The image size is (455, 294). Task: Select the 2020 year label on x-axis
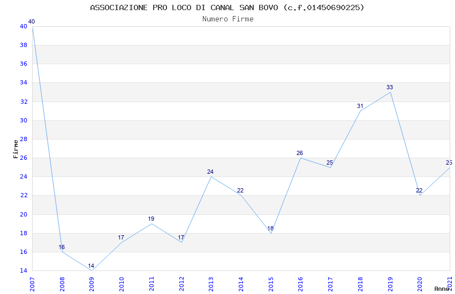coord(420,284)
